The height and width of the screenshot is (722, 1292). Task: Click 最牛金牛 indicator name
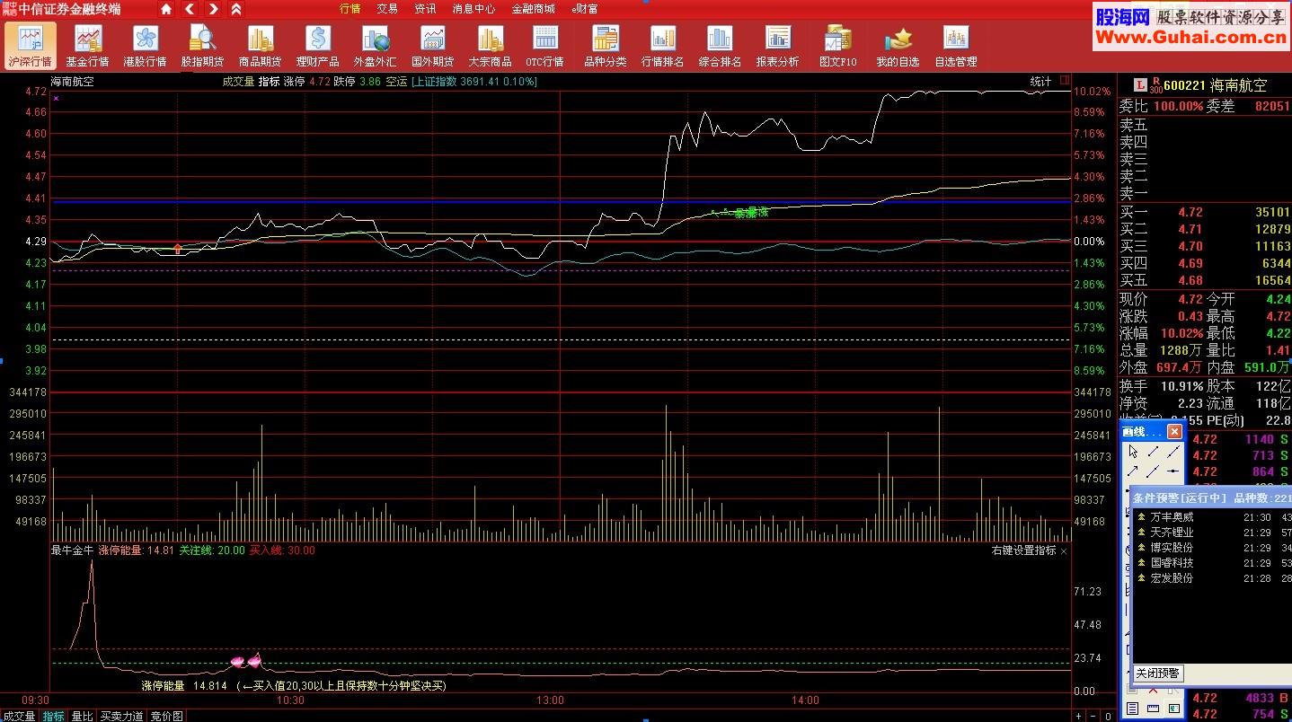72,550
